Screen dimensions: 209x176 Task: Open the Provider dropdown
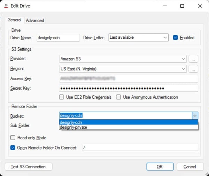[123, 59]
